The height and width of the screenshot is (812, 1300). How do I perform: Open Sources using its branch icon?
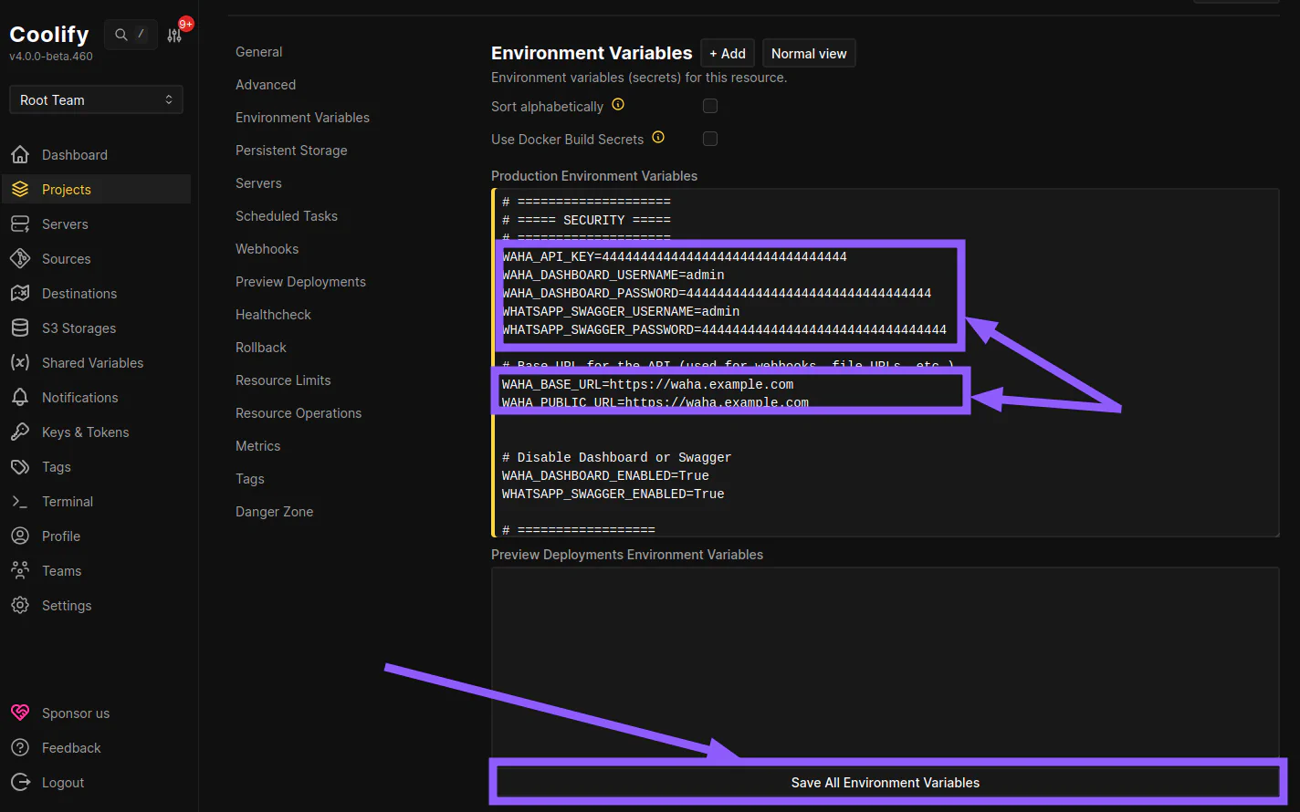click(x=19, y=258)
